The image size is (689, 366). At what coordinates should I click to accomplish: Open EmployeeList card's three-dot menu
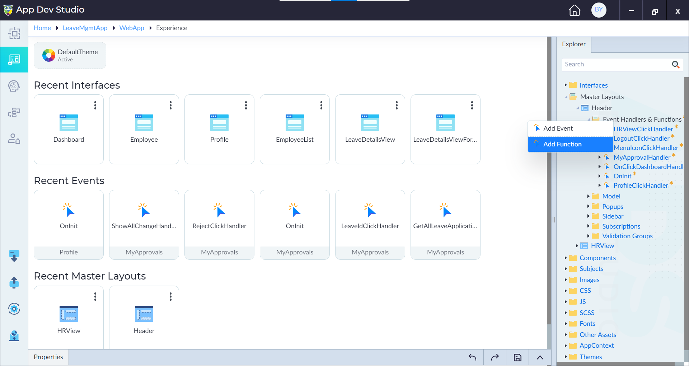pos(321,105)
